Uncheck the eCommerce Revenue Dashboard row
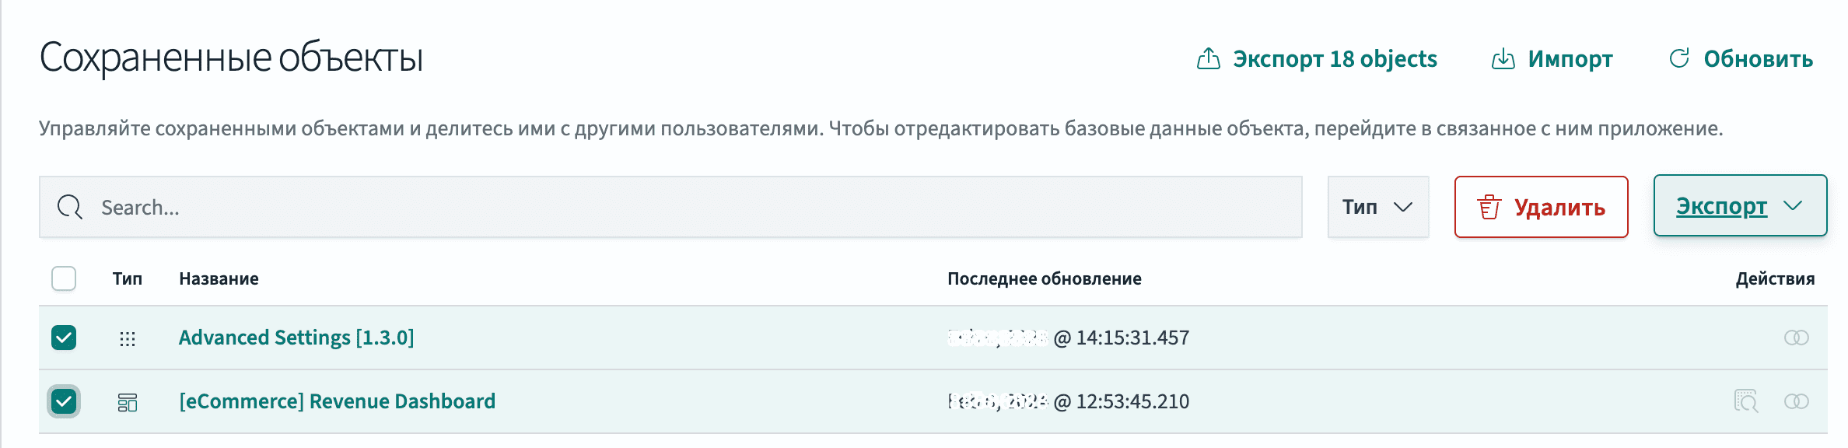Image resolution: width=1848 pixels, height=448 pixels. 64,401
